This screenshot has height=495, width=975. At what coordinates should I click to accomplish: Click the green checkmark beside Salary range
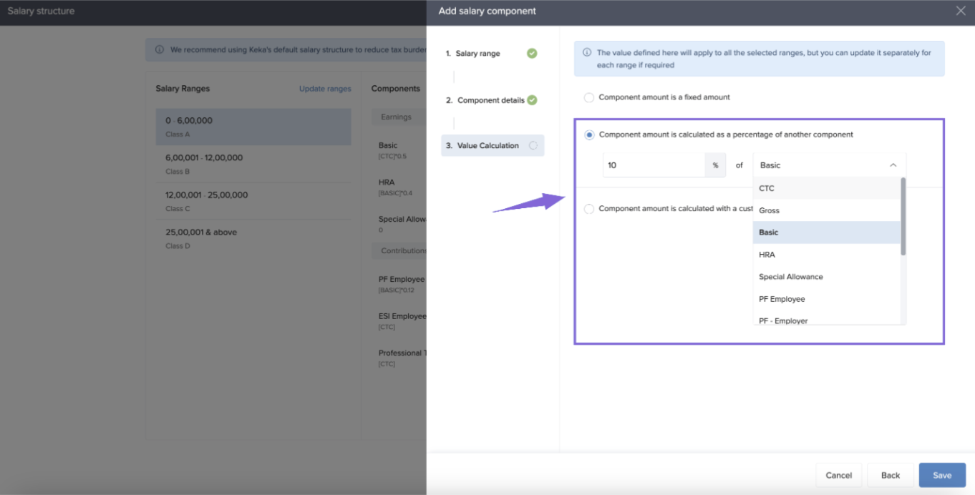532,54
